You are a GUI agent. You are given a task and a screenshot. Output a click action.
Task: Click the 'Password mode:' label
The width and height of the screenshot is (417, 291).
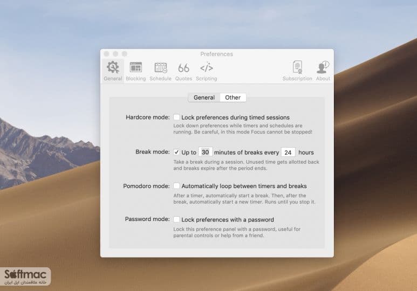click(147, 219)
